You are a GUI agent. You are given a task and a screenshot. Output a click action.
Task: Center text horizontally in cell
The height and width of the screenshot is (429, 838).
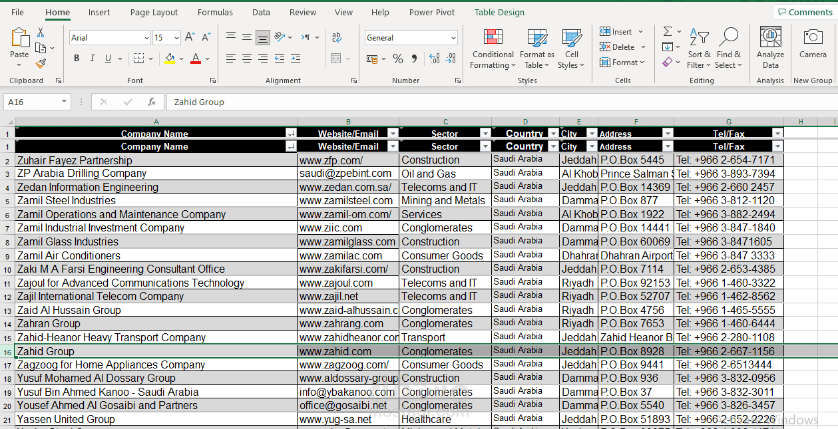[247, 59]
